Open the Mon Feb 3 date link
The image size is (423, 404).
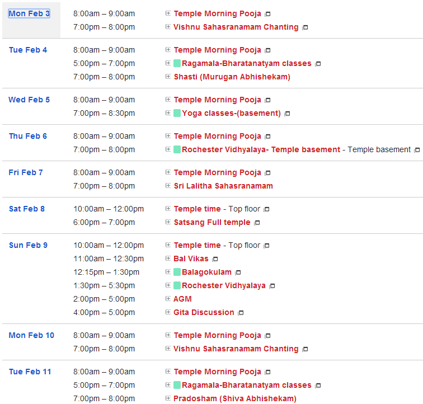(29, 13)
